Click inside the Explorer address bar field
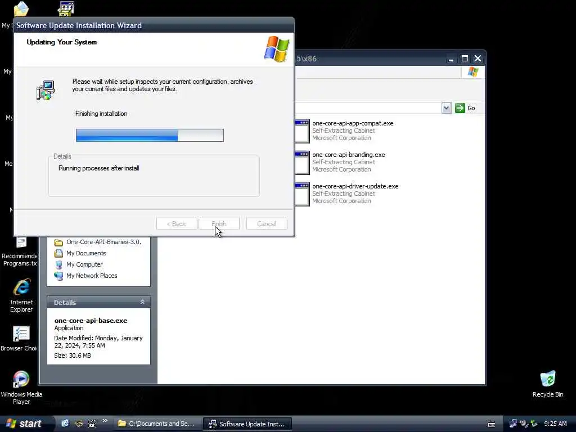The image size is (576, 432). click(368, 108)
